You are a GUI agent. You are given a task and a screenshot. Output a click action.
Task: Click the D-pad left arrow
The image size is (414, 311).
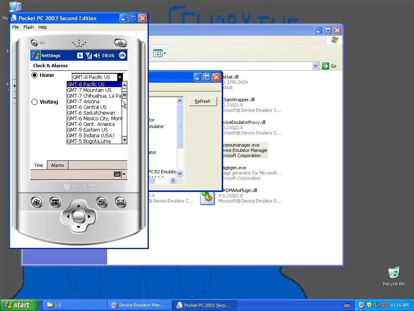point(68,217)
